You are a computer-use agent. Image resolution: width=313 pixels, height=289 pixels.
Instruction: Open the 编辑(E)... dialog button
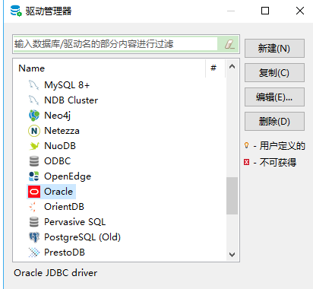pos(274,97)
